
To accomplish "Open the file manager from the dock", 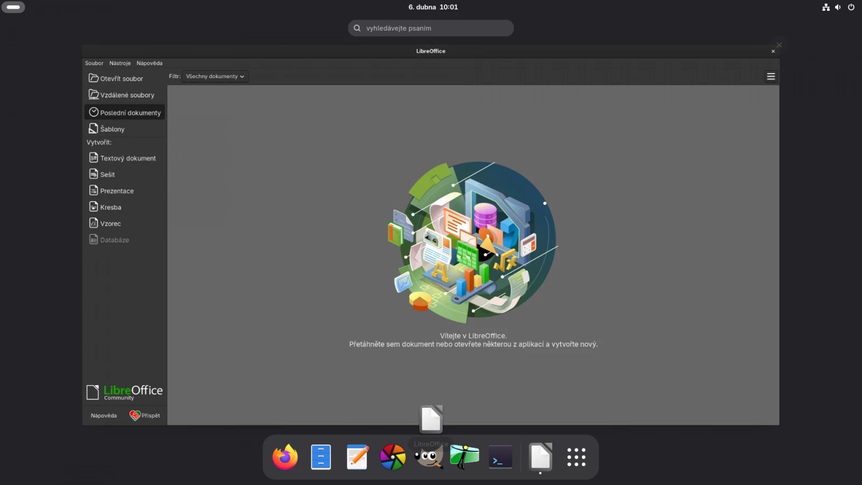I will click(321, 457).
